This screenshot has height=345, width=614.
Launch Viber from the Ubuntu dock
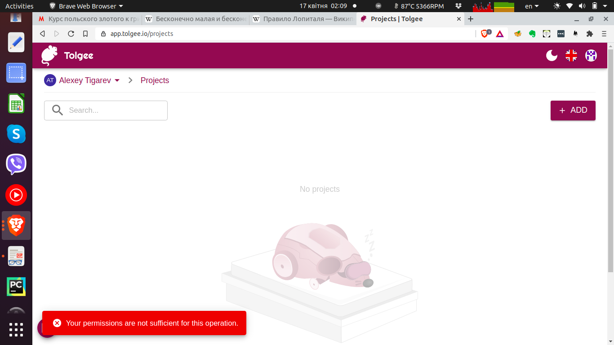pos(16,164)
